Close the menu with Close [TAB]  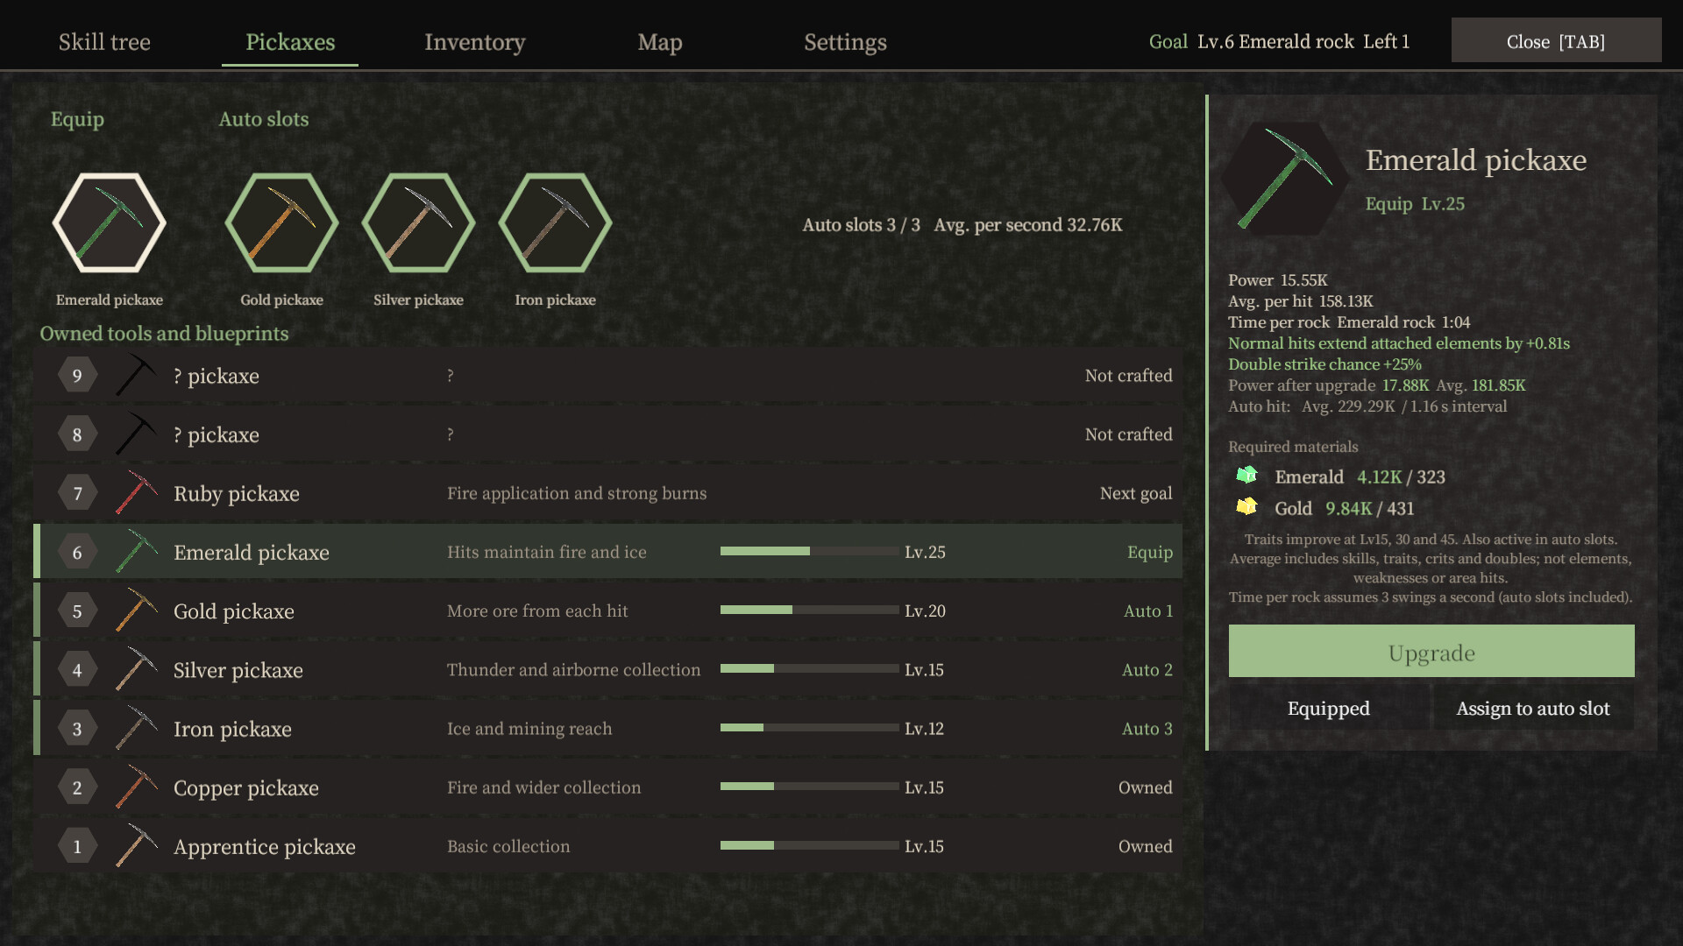(1556, 40)
